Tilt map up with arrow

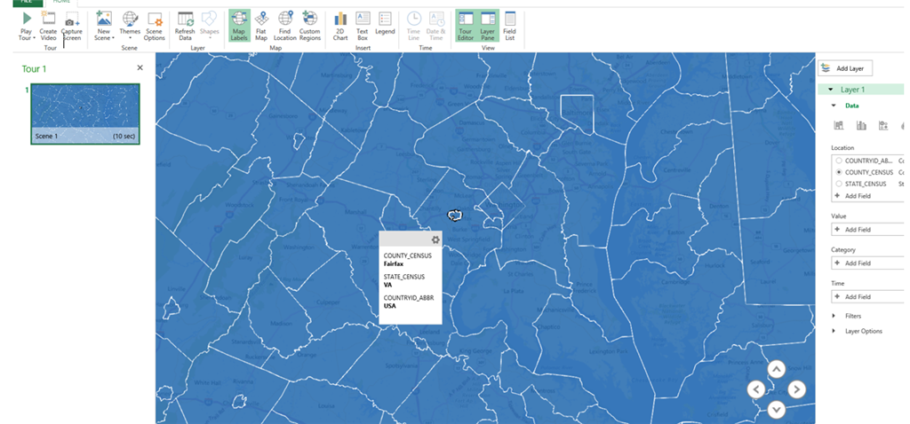point(777,369)
